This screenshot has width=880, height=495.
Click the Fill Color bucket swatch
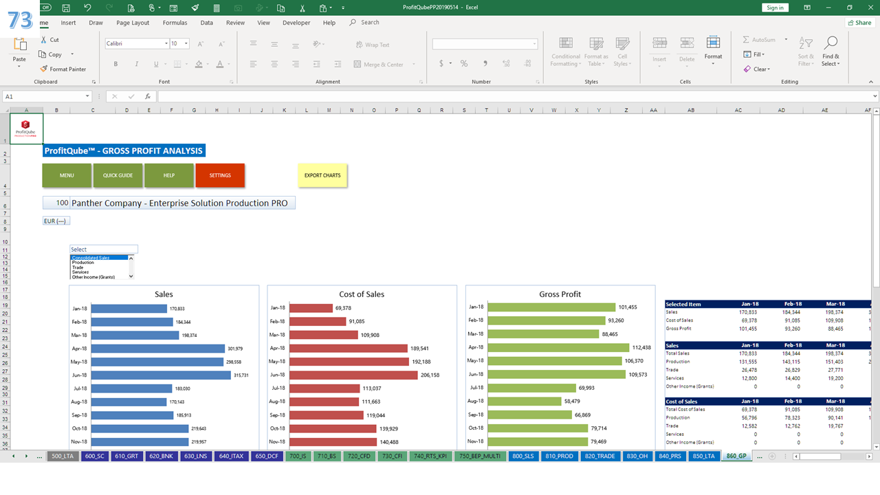pyautogui.click(x=198, y=64)
